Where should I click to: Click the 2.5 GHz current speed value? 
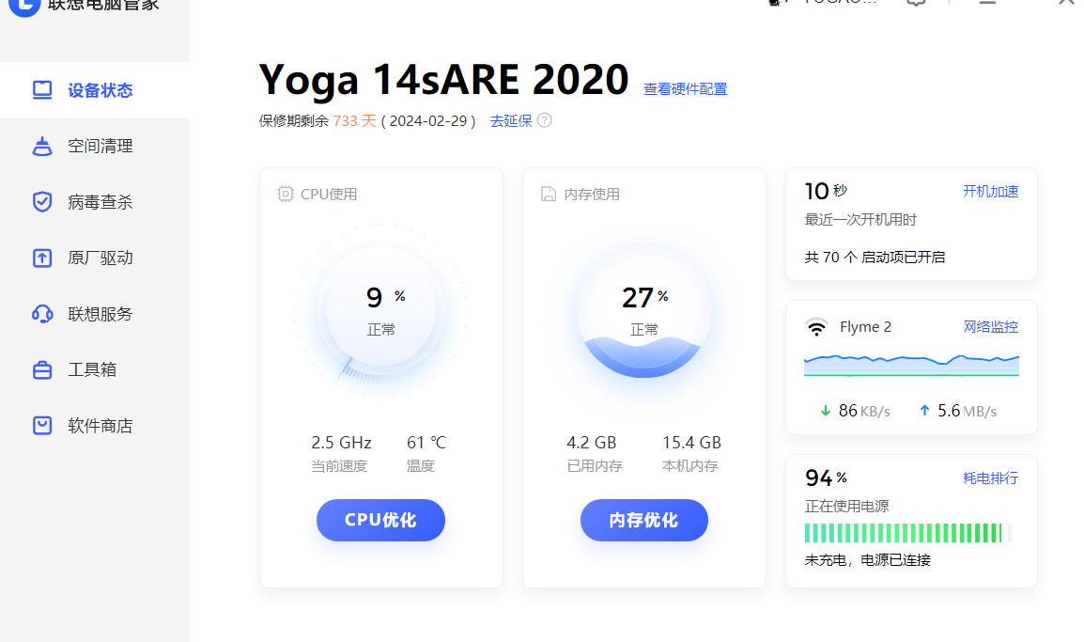pyautogui.click(x=342, y=443)
